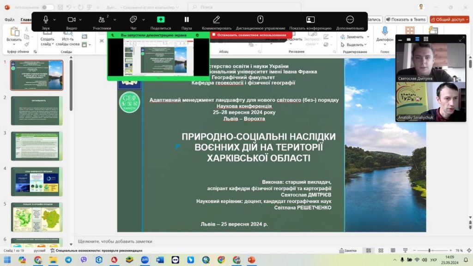
Task: Switch to gallery view in the video panel
Action: (x=425, y=39)
